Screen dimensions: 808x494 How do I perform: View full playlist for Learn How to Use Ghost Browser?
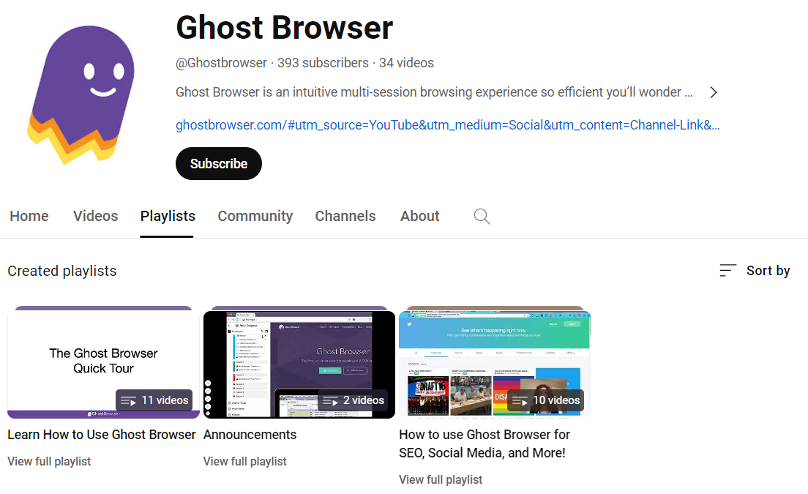coord(48,461)
